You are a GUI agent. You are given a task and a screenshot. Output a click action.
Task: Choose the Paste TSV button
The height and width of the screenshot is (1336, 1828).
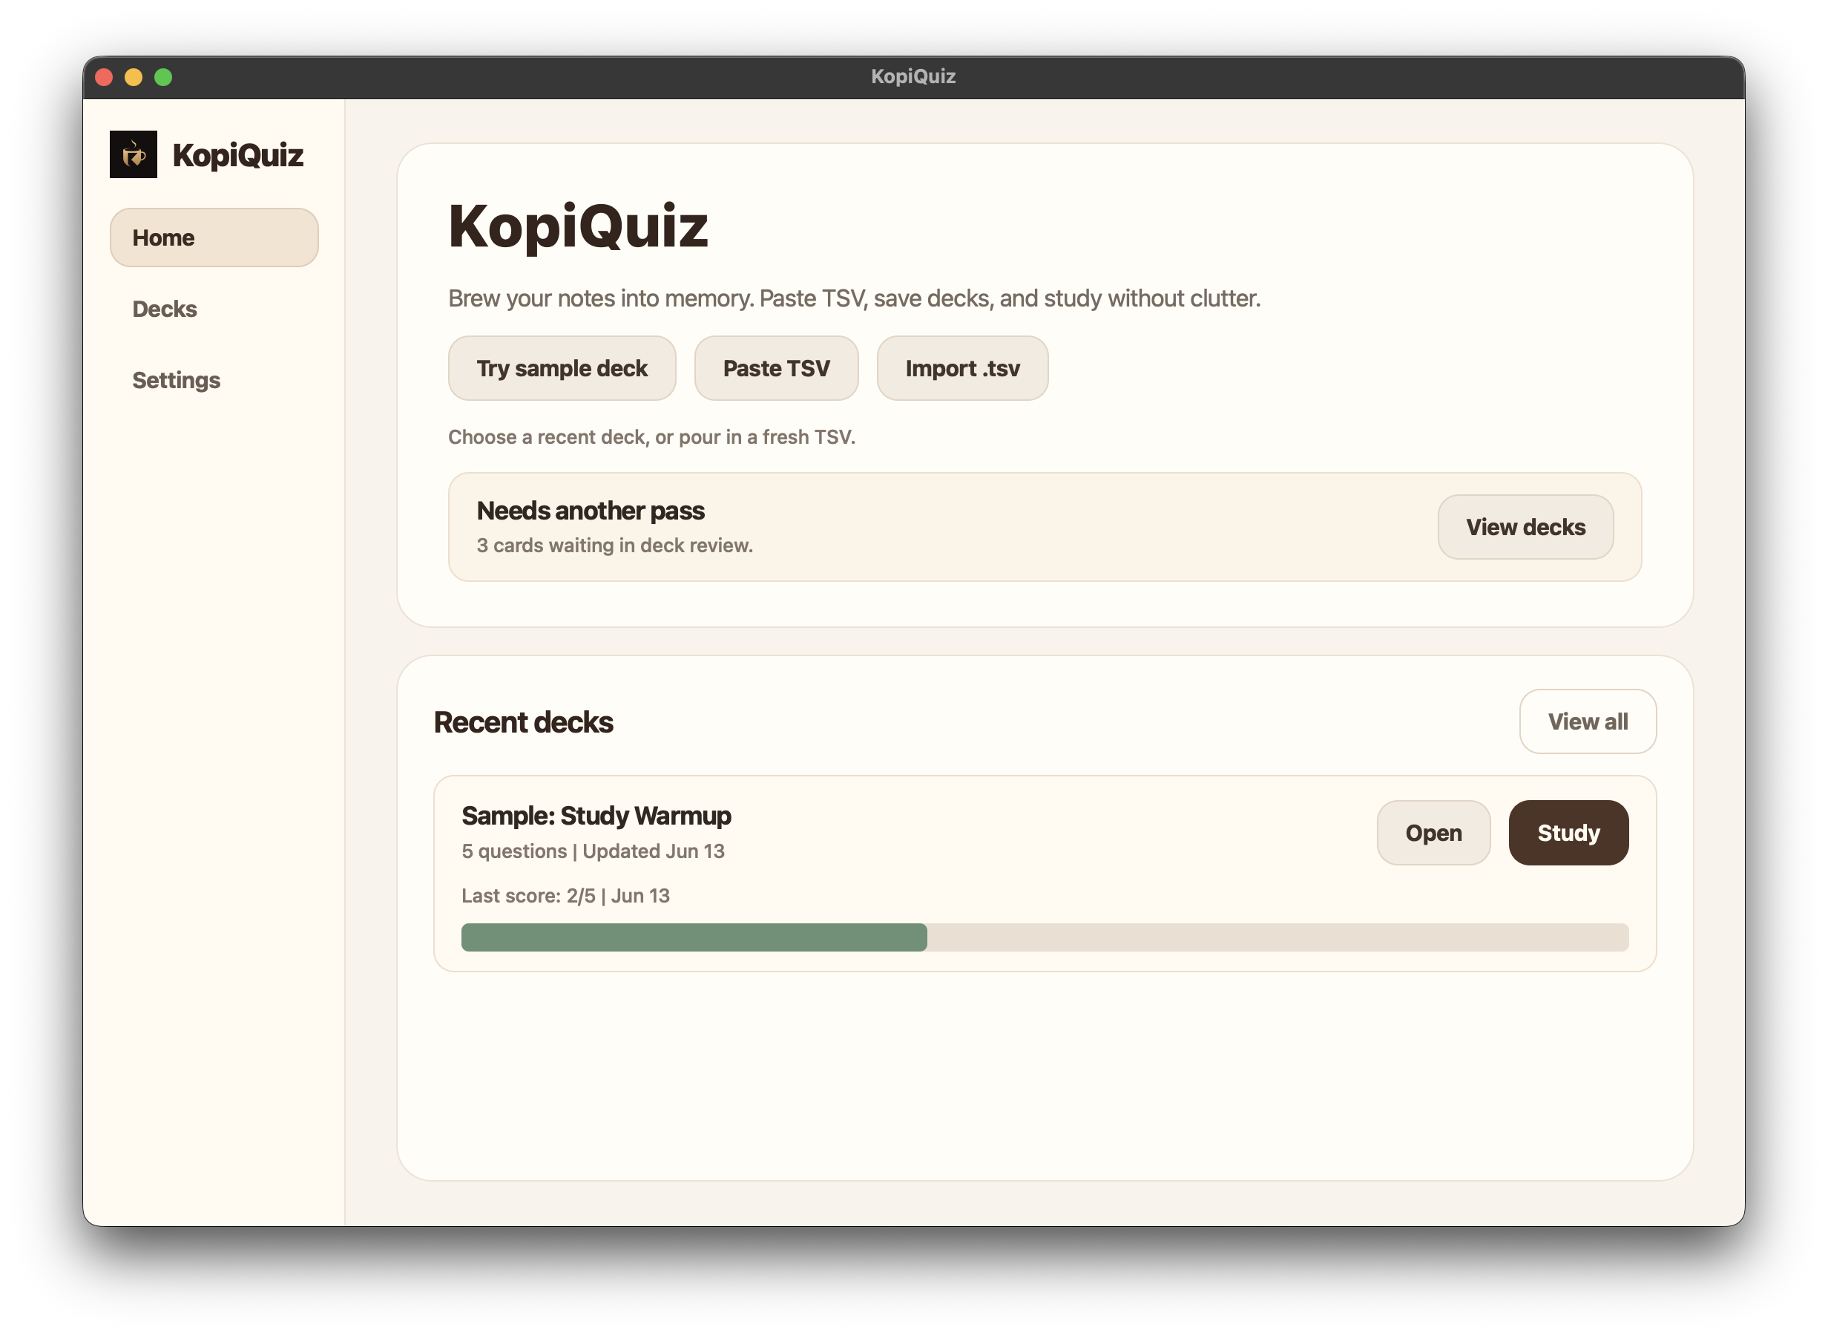[x=776, y=369]
